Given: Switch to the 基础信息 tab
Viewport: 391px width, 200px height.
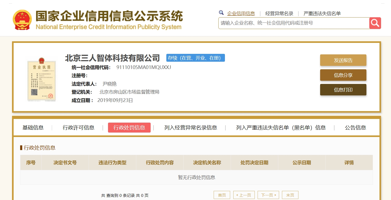Looking at the screenshot, I should pos(33,128).
